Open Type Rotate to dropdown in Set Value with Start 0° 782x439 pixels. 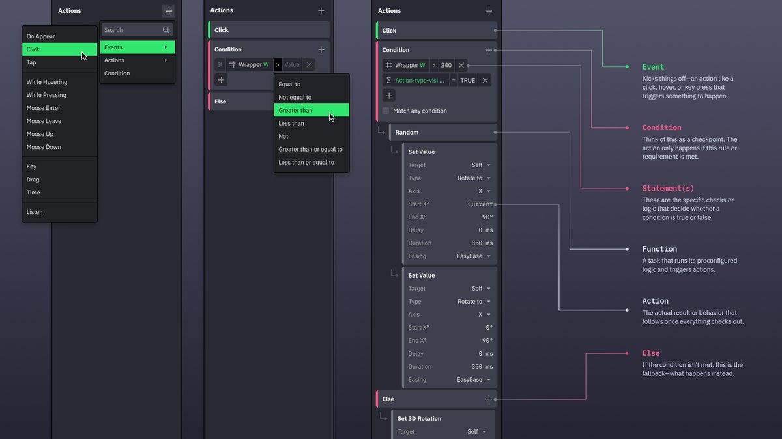(474, 302)
